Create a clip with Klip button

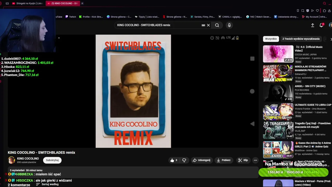coord(243,160)
